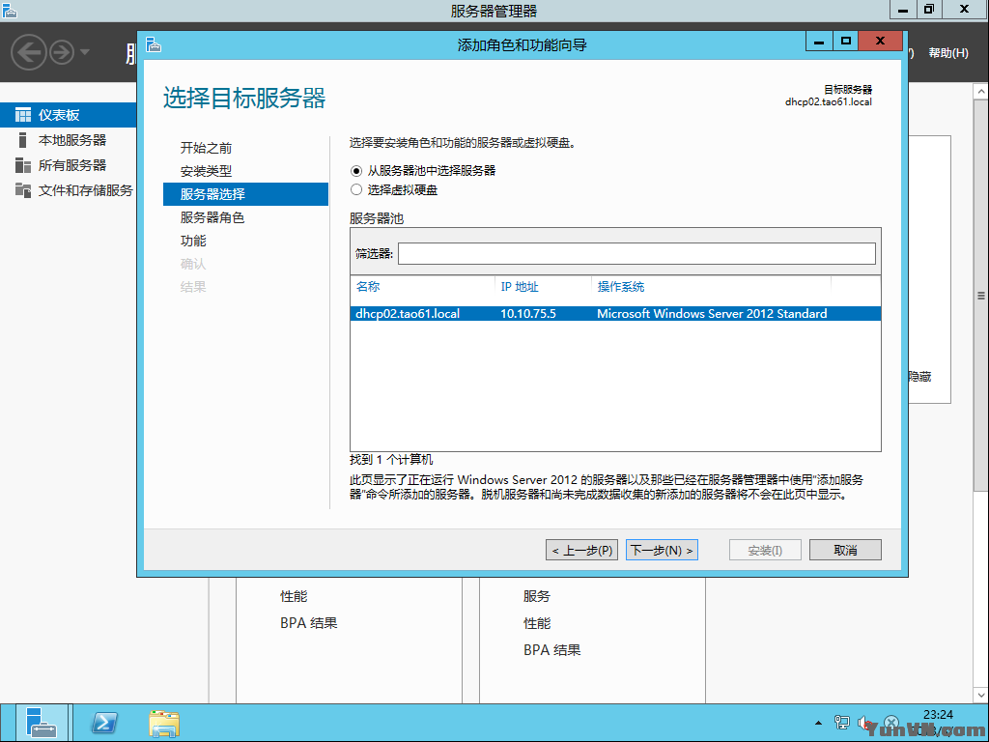Click the Server Manager back arrow icon
The image size is (989, 742).
pos(29,52)
